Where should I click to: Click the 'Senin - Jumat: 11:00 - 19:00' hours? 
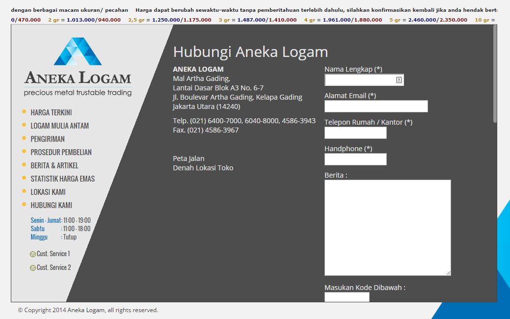tap(60, 220)
